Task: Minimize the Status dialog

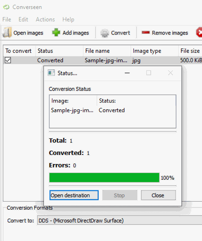Action: [127, 73]
